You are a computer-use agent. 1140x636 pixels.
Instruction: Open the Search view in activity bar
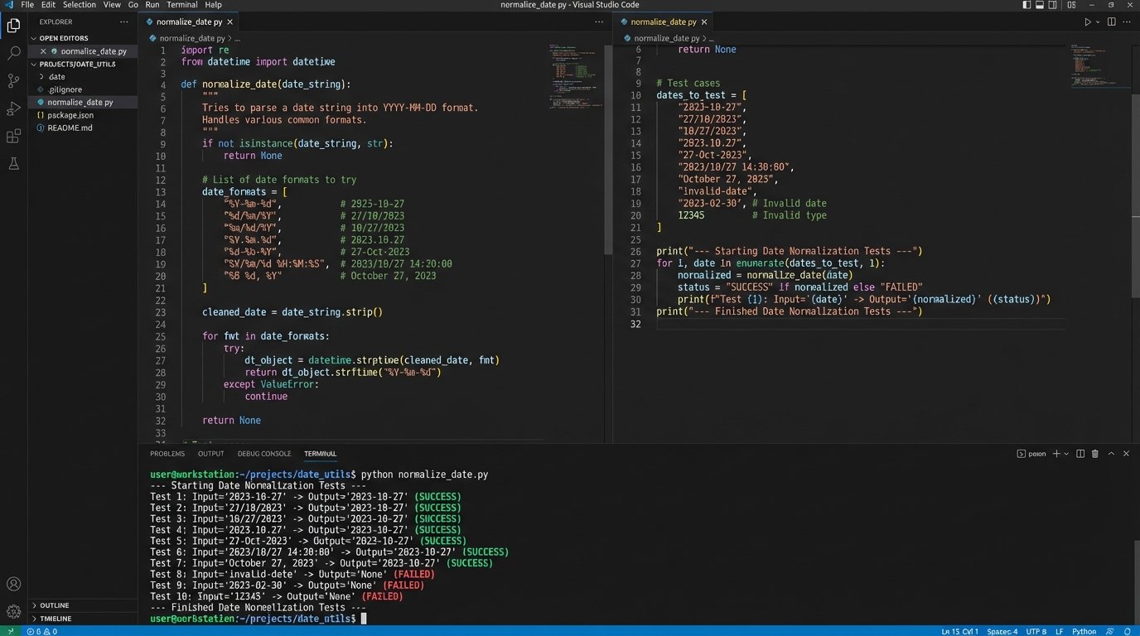(13, 53)
